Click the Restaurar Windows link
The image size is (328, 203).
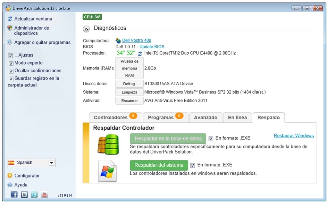[294, 136]
